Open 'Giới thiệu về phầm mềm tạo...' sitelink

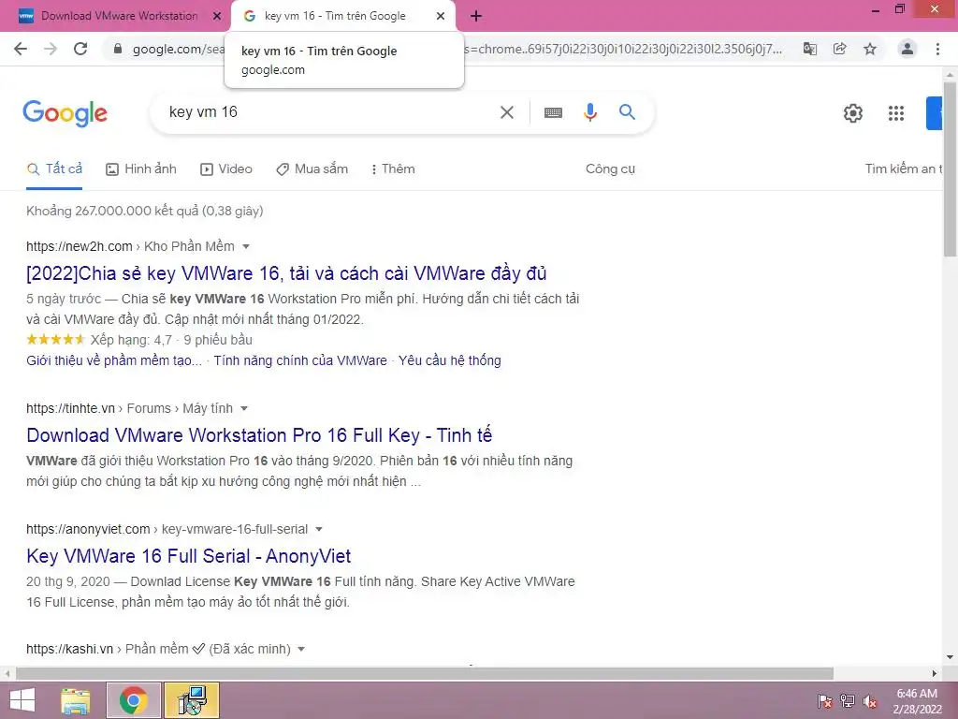(x=114, y=360)
